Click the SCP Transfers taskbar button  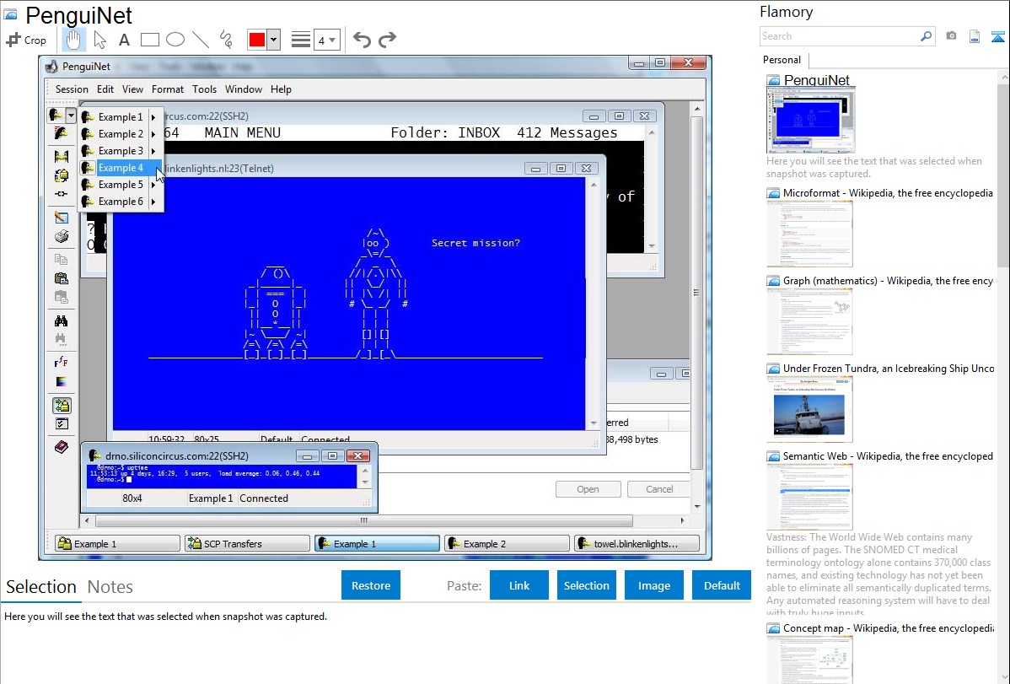click(x=247, y=544)
